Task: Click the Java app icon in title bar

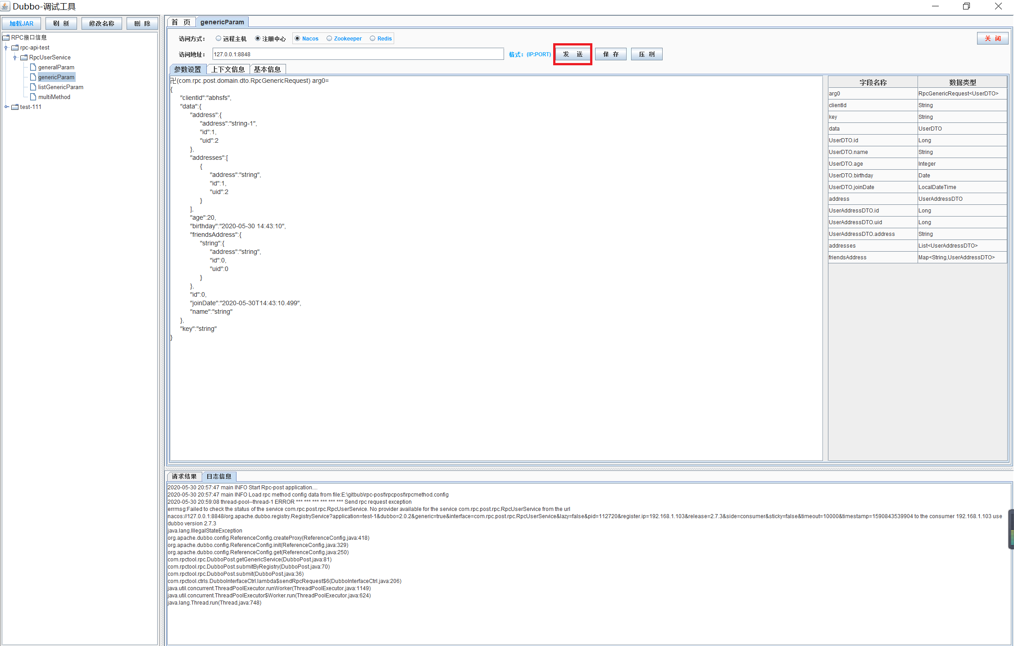Action: 5,6
